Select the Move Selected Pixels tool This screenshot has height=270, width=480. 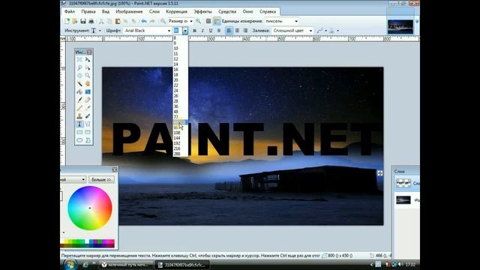pos(88,59)
